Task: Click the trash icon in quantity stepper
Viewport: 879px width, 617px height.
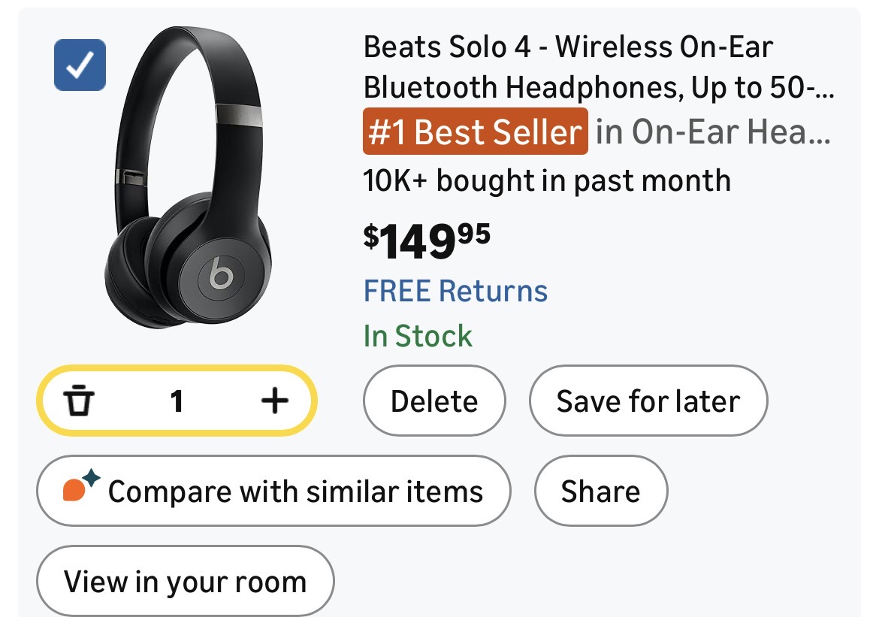Action: pyautogui.click(x=78, y=401)
